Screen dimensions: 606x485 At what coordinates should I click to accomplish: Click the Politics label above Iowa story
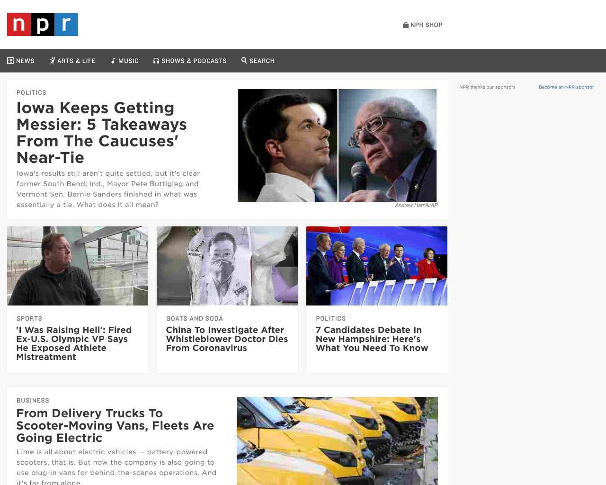click(x=31, y=93)
